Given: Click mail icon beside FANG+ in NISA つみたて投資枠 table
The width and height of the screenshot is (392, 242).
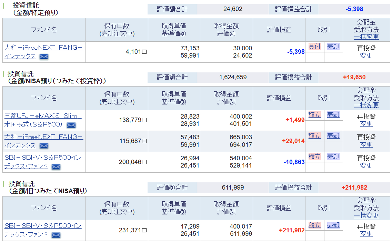Looking at the screenshot, I should coord(44,146).
